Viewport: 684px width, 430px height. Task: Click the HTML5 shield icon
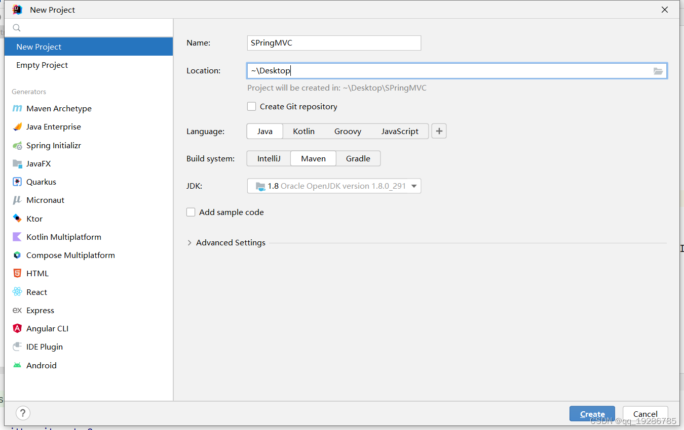[x=17, y=273]
